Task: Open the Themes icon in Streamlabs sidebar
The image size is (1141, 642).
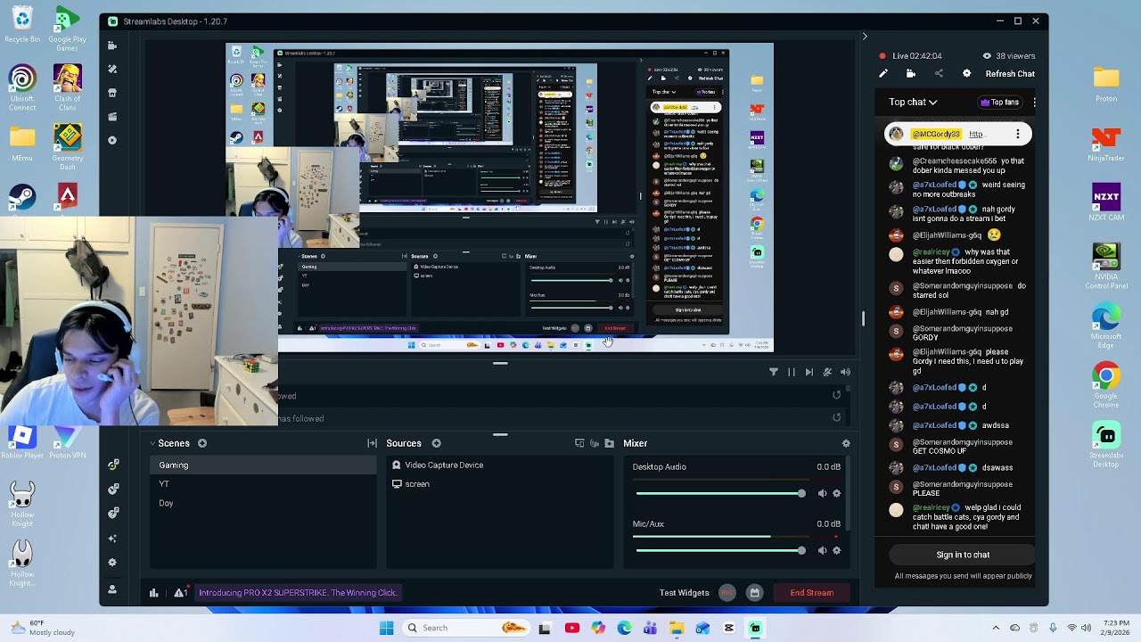Action: coord(112,69)
